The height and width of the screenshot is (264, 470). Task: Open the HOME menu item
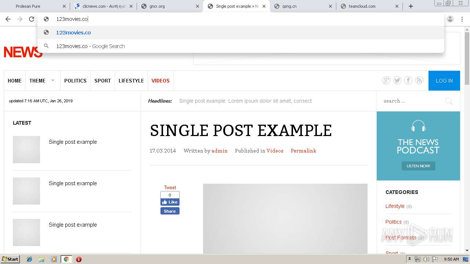pyautogui.click(x=15, y=81)
